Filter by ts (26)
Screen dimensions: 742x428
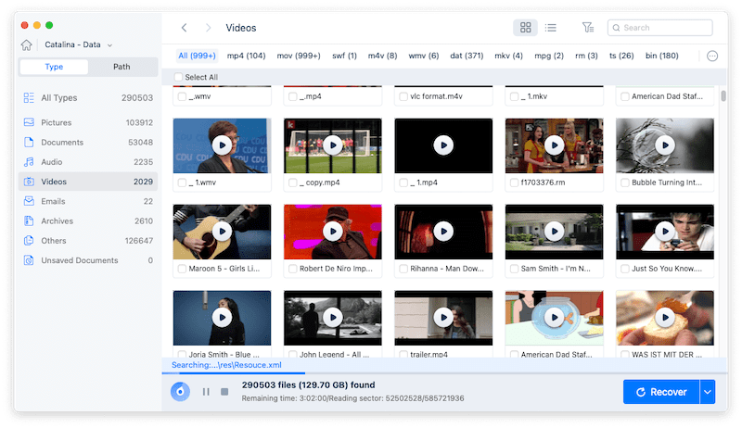(x=621, y=56)
